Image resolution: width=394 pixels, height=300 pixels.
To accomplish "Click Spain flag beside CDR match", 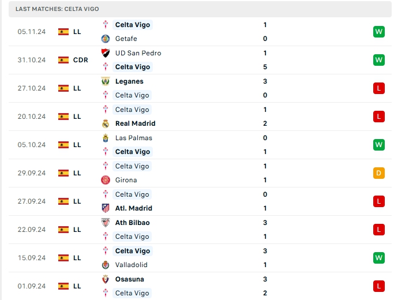I will point(63,60).
